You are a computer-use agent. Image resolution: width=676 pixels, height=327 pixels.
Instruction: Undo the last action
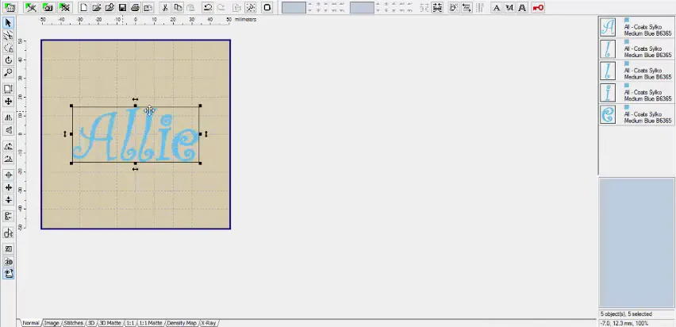(x=208, y=7)
